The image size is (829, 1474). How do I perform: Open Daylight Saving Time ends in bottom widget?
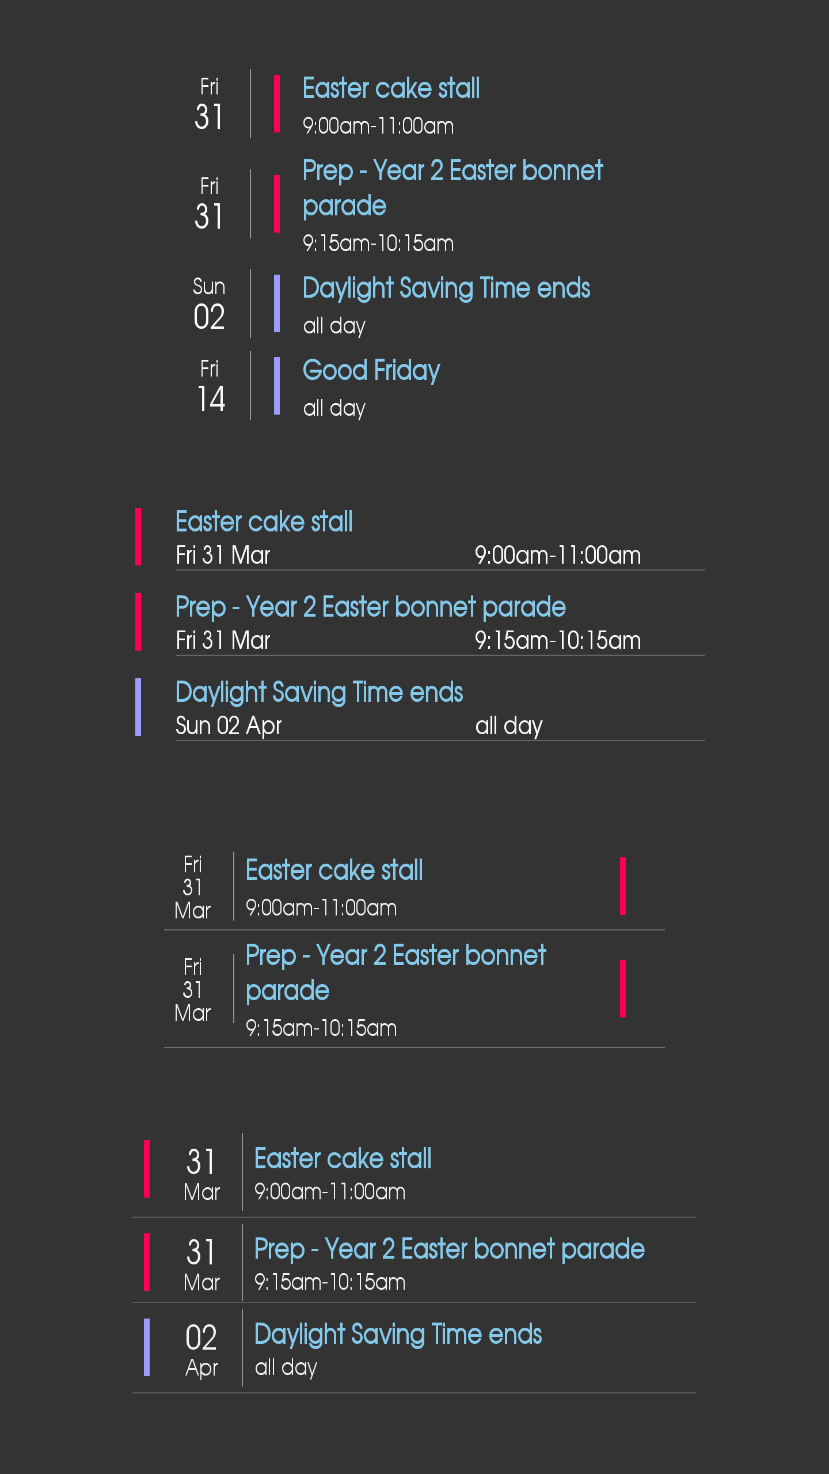(x=398, y=1335)
